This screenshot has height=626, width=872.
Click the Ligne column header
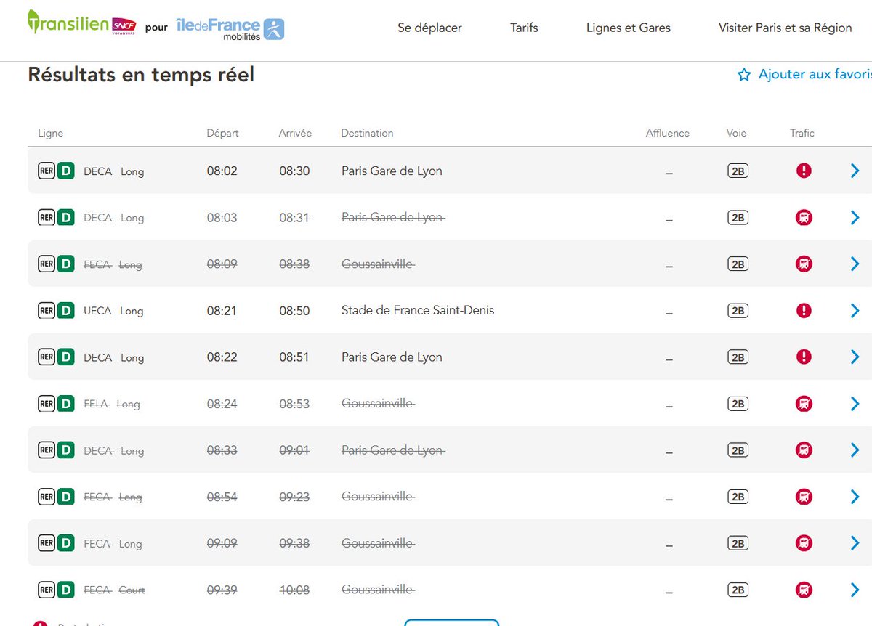tap(51, 134)
